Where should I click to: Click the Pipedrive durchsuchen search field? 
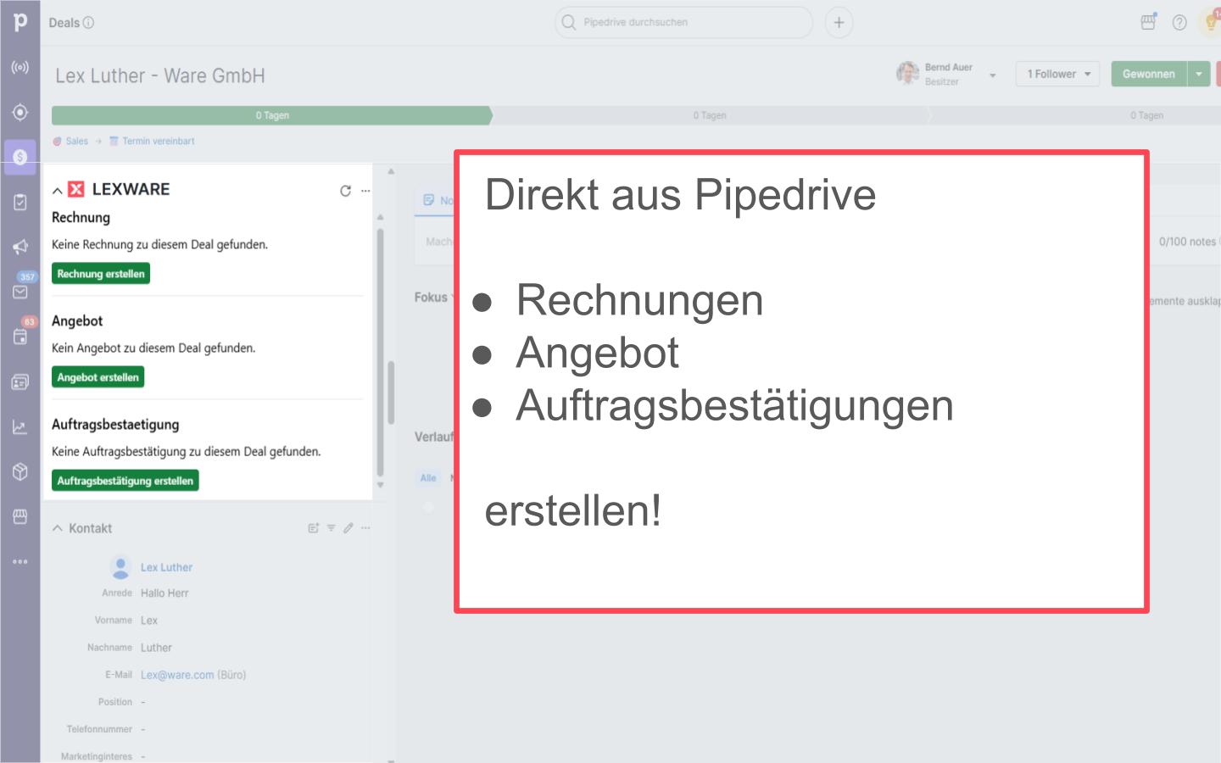tap(683, 22)
